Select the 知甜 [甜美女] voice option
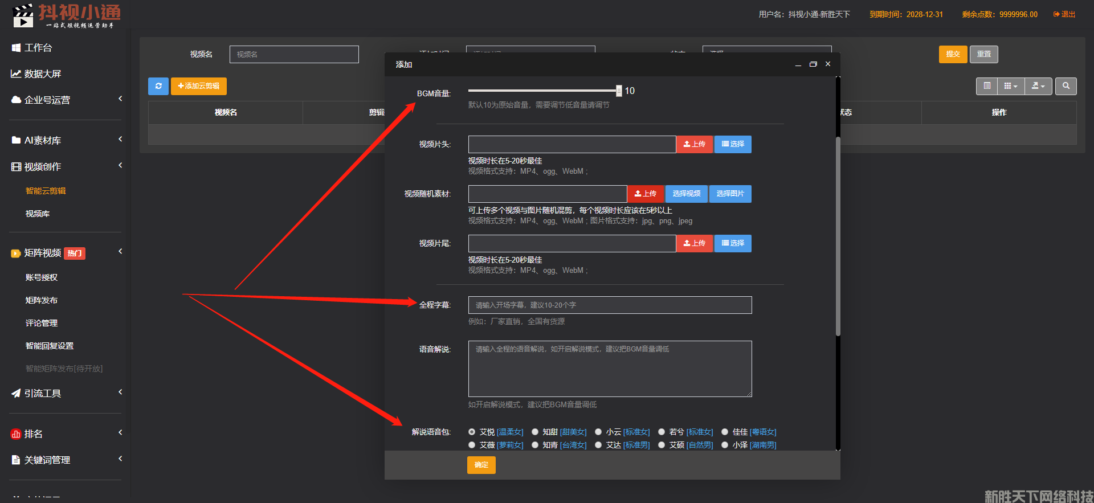Viewport: 1094px width, 503px height. pos(535,432)
